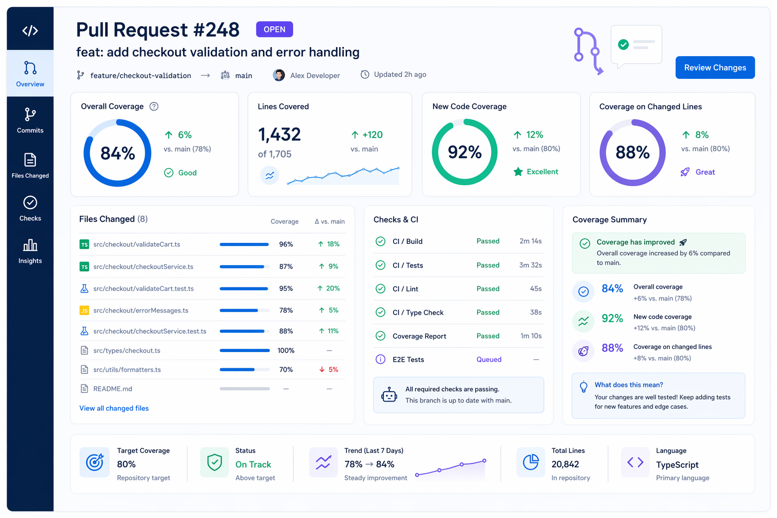Viewport: 777px width, 518px height.
Task: Open src/checkout/validateCart.ts file
Action: [x=137, y=244]
